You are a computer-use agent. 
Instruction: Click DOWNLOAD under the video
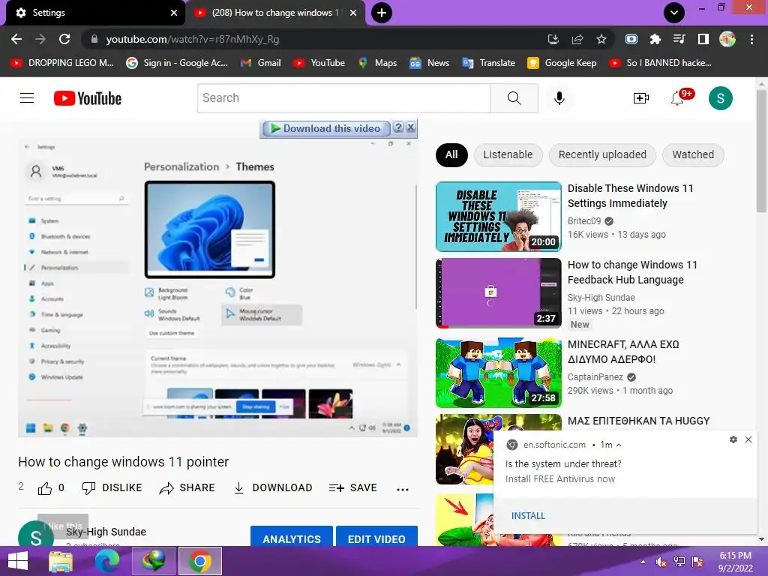(272, 487)
